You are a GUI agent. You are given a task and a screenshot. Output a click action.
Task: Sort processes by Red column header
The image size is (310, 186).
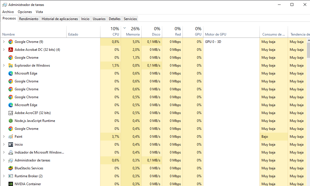coord(172,32)
